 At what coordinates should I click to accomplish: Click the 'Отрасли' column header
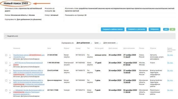tap(153, 48)
